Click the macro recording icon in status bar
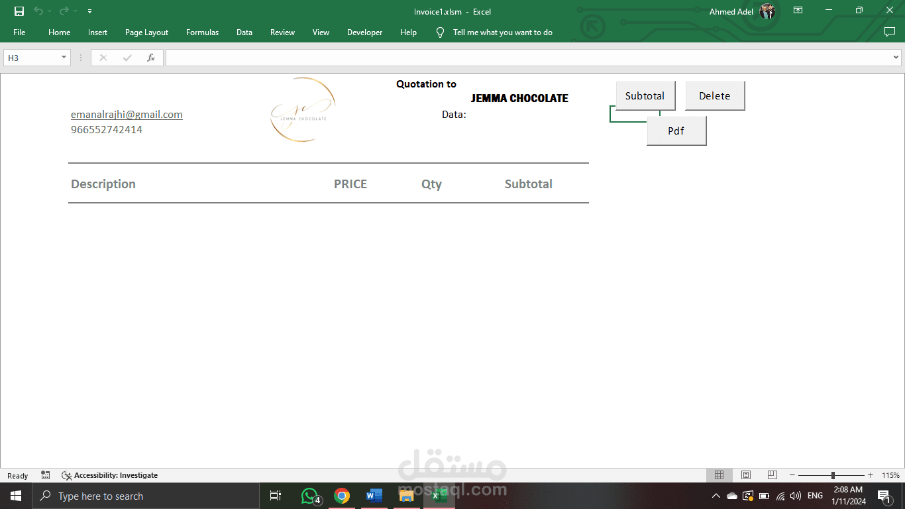The width and height of the screenshot is (905, 509). [46, 475]
